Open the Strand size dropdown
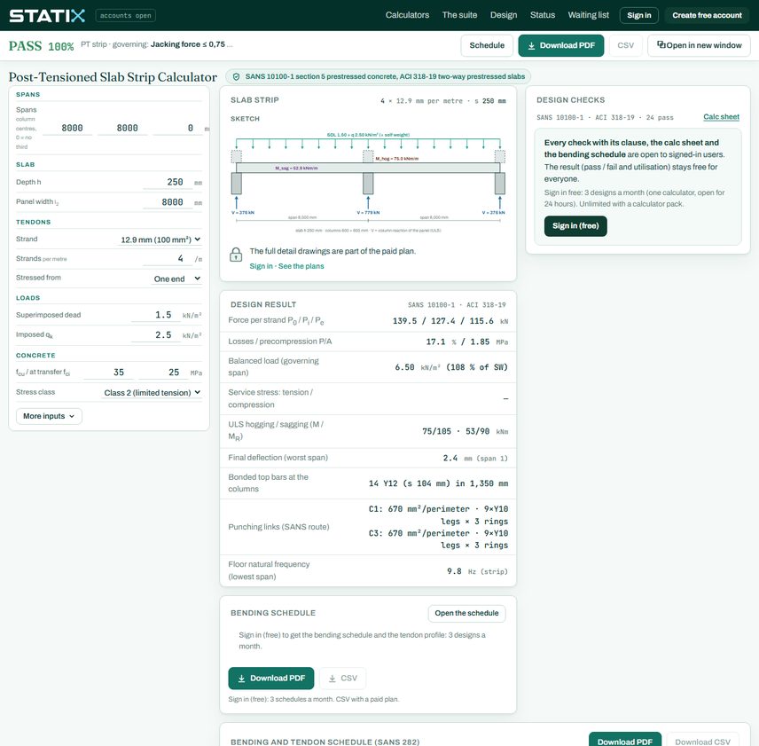Image resolution: width=759 pixels, height=746 pixels. (160, 240)
